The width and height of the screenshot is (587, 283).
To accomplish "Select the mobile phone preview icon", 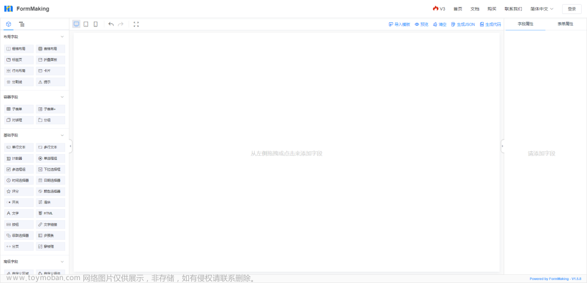I will point(96,24).
